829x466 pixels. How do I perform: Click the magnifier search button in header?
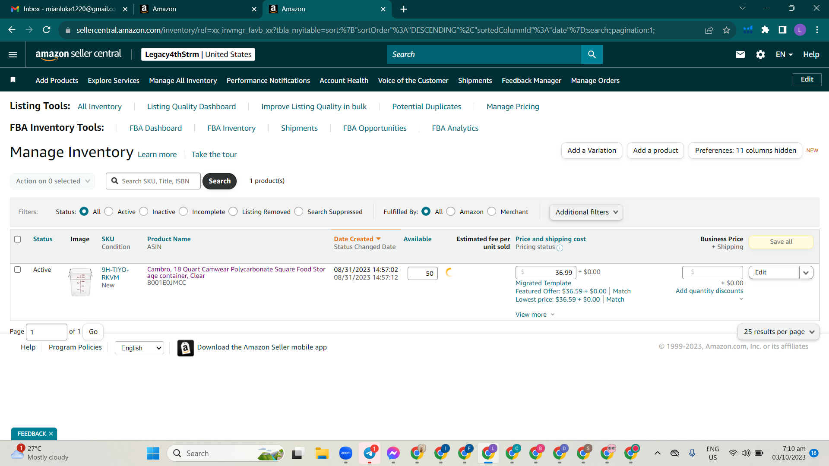point(592,54)
